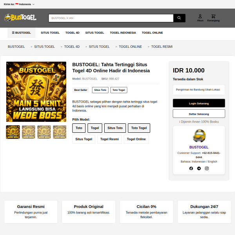
Task: Open the Facebook social icon
Action: 191,168
